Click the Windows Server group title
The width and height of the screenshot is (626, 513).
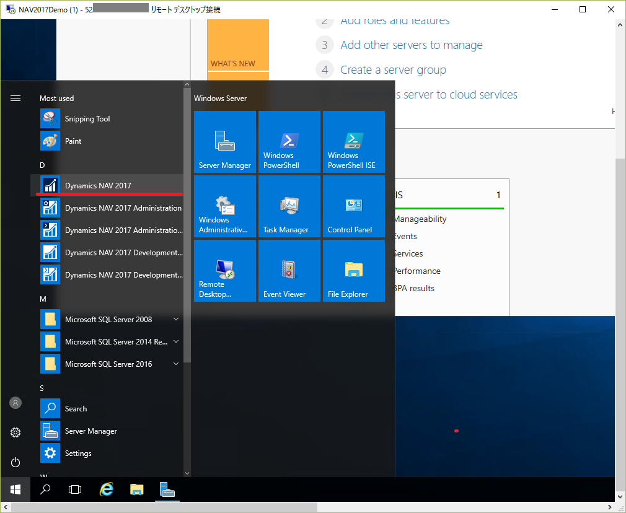[x=221, y=99]
